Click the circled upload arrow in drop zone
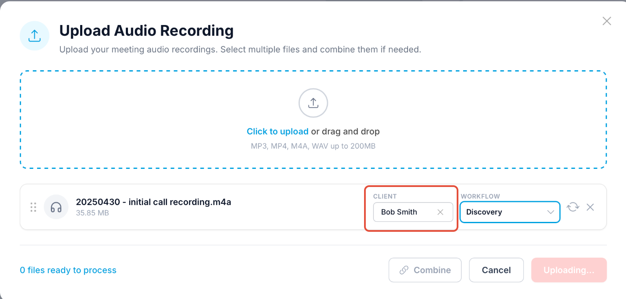 pos(313,103)
